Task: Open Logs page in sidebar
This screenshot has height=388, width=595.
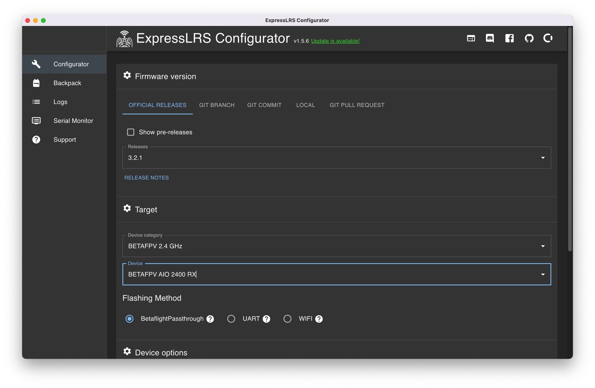Action: [64, 102]
